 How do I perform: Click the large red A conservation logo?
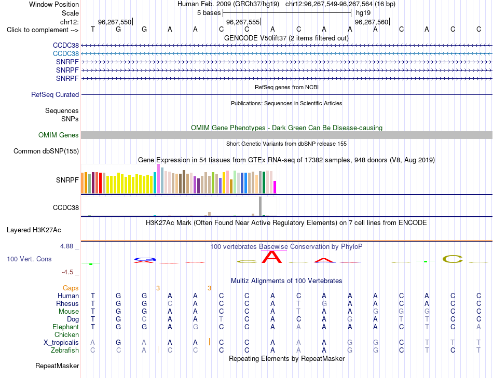click(272, 258)
